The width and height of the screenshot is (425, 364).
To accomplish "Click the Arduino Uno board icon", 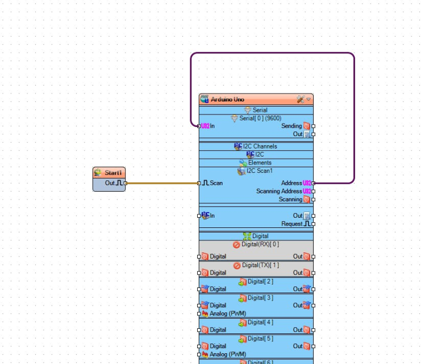I will coord(205,99).
